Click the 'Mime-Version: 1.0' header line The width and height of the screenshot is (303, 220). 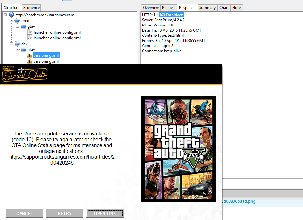tap(157, 25)
